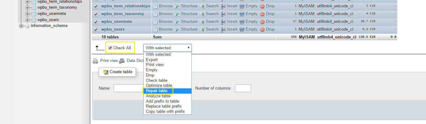Click Search icon for wpbu_usermeta row
The width and height of the screenshot is (426, 124).
click(202, 22)
